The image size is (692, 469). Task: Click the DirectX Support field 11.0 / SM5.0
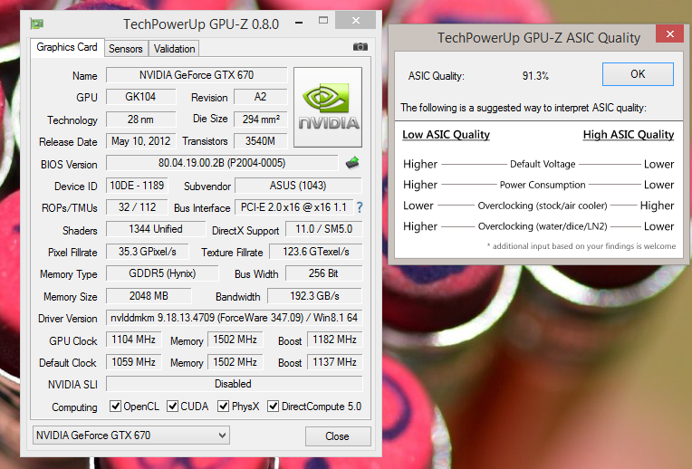point(323,229)
